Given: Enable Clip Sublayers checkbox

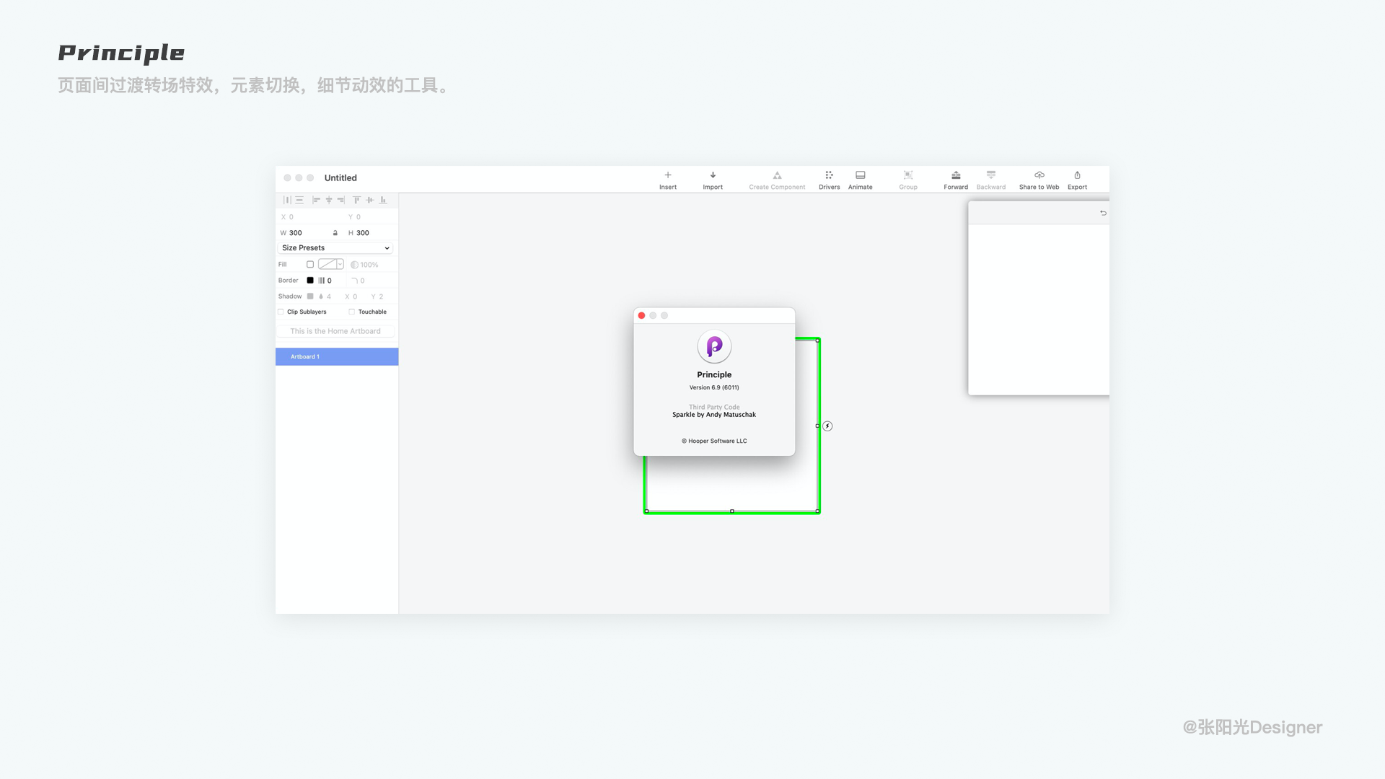Looking at the screenshot, I should tap(281, 312).
